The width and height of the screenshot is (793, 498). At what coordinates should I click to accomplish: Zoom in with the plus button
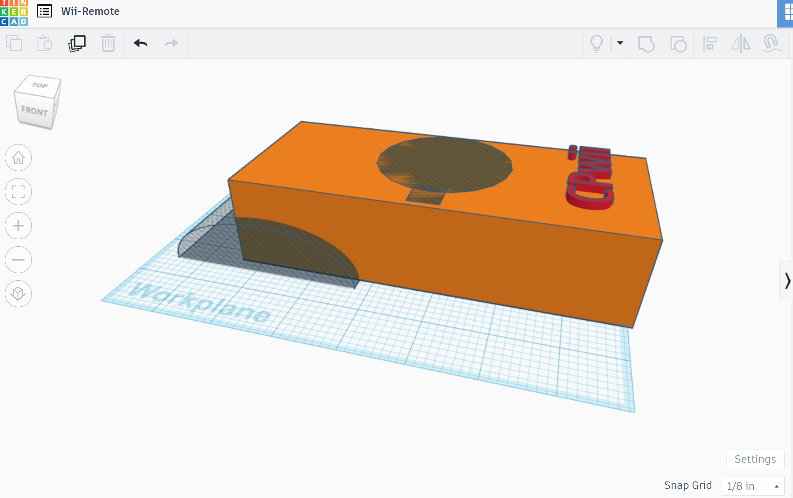[18, 226]
